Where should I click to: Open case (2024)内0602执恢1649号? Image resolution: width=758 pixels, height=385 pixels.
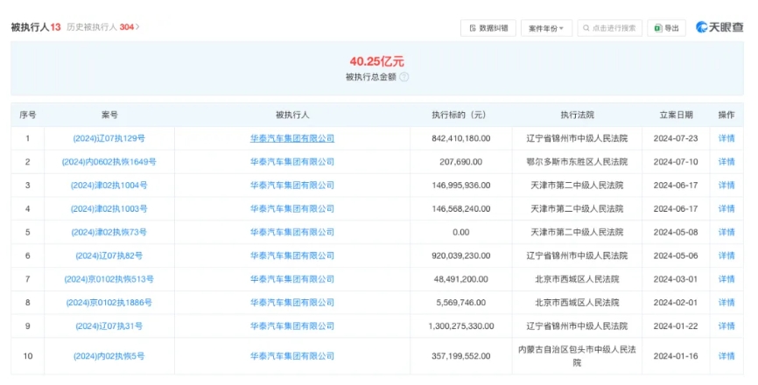(109, 162)
